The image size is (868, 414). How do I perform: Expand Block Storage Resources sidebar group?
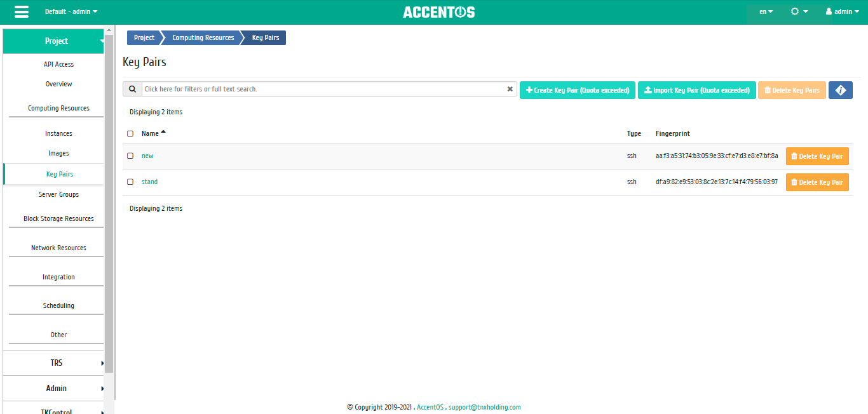pos(58,218)
